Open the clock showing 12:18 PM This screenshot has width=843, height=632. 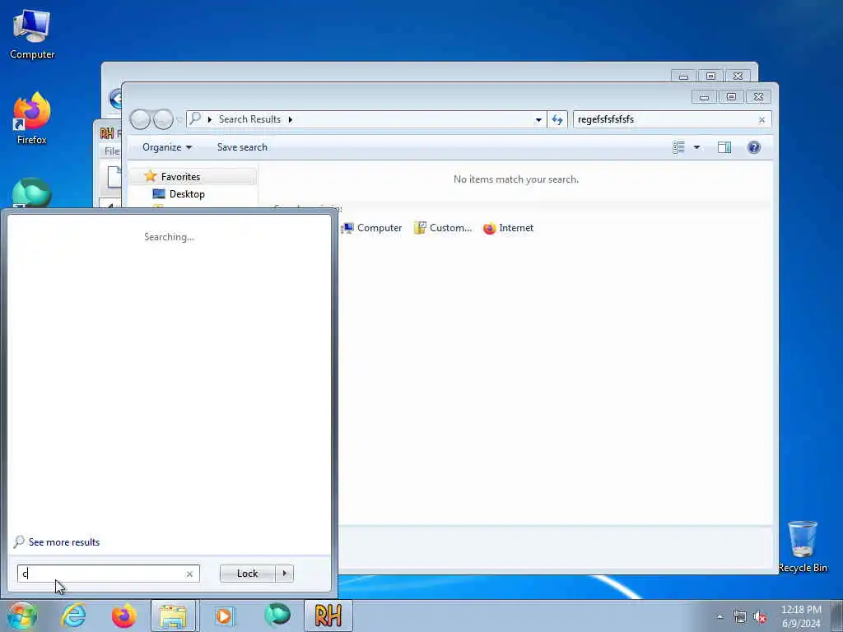(801, 616)
